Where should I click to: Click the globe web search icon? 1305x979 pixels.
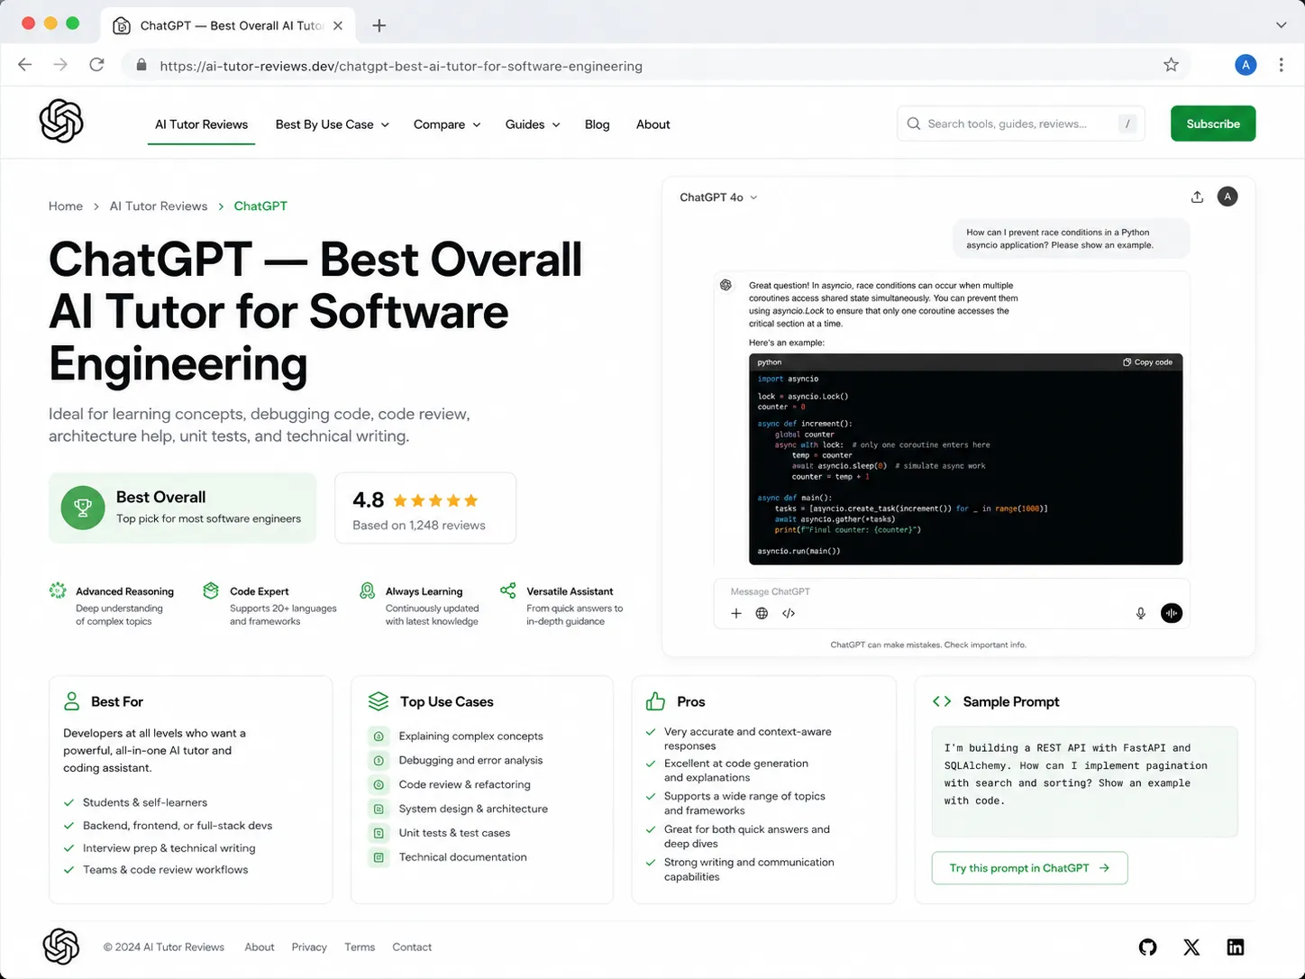[x=762, y=613]
